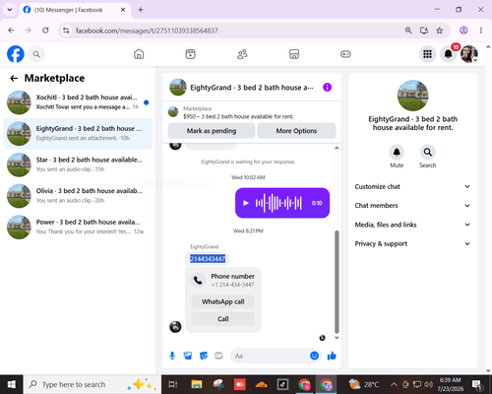This screenshot has height=394, width=492.
Task: Choose a sticker icon
Action: click(x=204, y=356)
